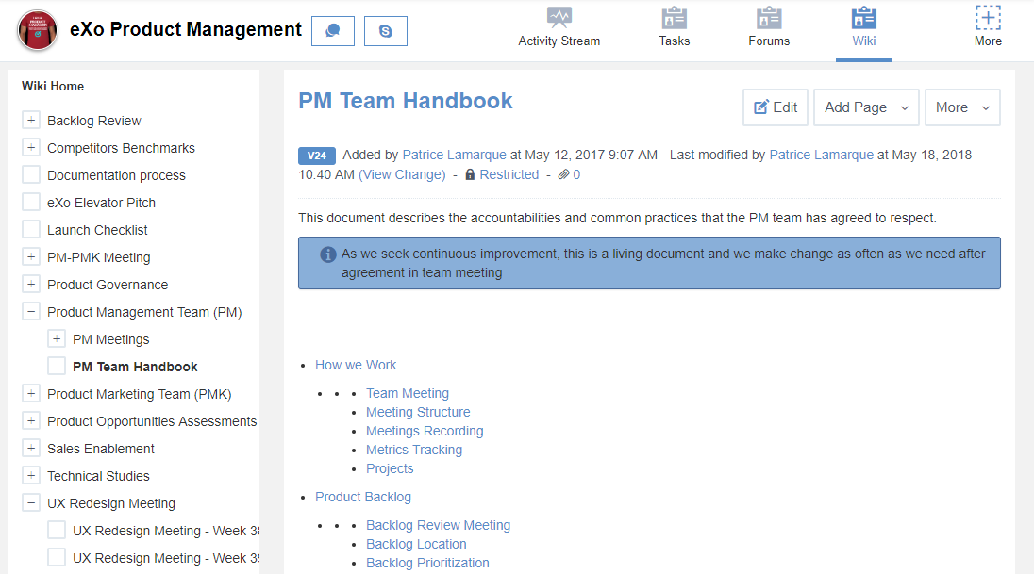Jump to the Backlog Prioritization section

click(x=427, y=564)
